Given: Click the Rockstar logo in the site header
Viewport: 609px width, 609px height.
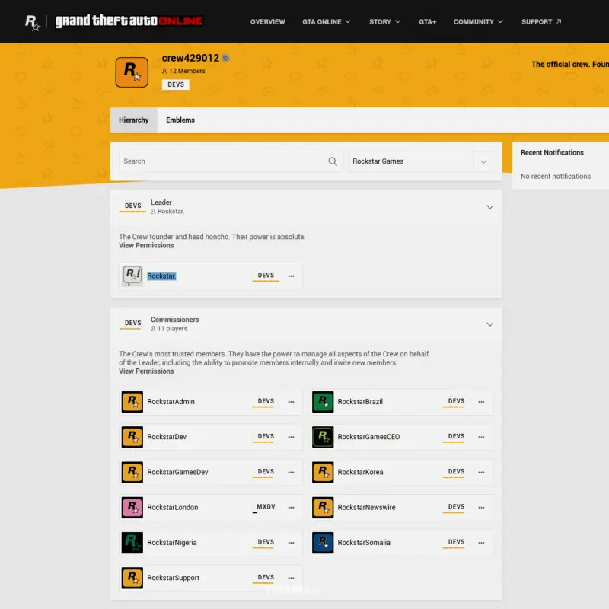Looking at the screenshot, I should point(32,21).
